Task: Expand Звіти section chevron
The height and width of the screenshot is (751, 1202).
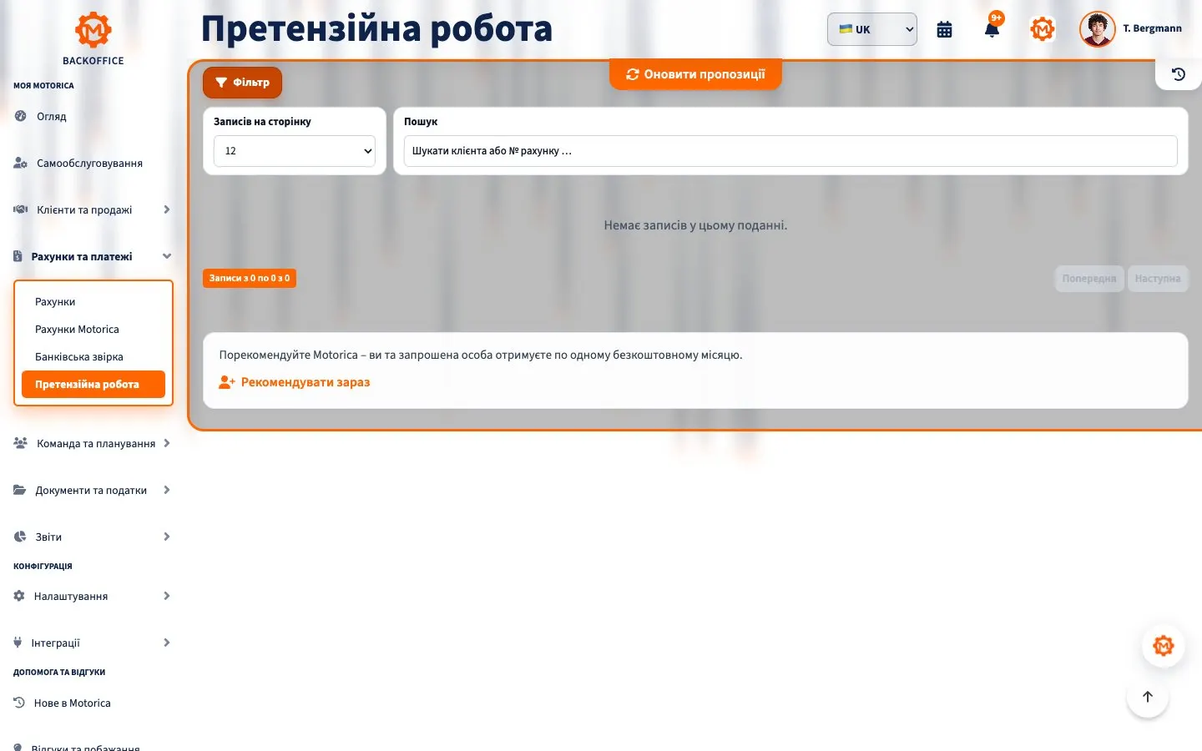Action: pos(167,537)
